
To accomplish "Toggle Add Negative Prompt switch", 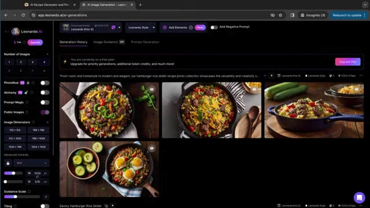I will (x=214, y=27).
